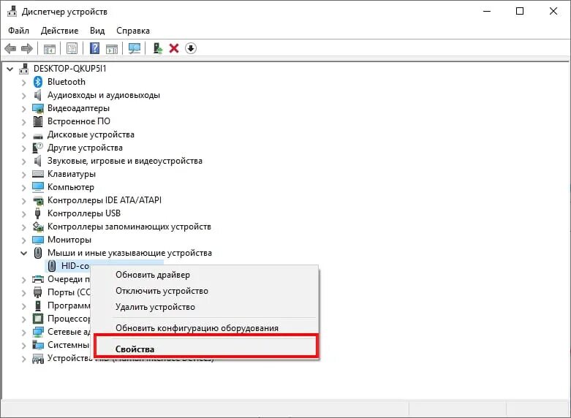The image size is (571, 418).
Task: Click the Другие устройства unknown-device icon
Action: (38, 148)
